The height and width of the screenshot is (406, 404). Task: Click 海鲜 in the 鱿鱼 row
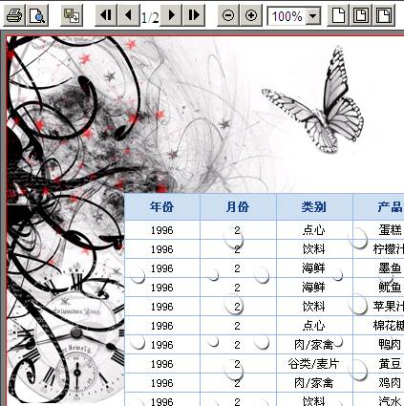[314, 287]
